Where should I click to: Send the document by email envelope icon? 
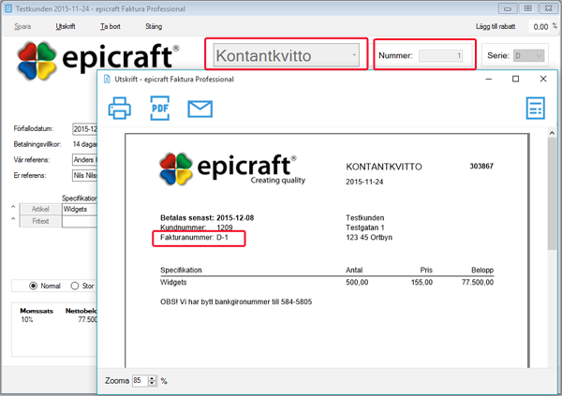click(x=200, y=109)
